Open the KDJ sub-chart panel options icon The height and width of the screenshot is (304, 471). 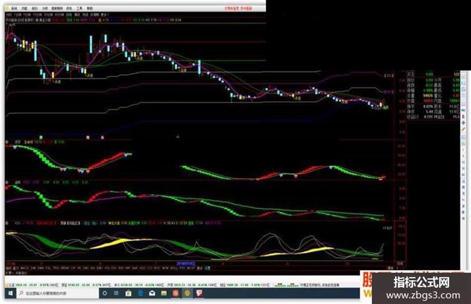[x=7, y=223]
